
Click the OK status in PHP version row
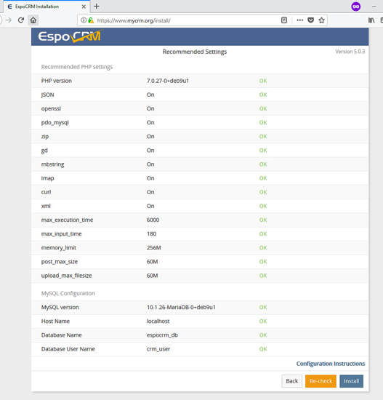click(263, 81)
